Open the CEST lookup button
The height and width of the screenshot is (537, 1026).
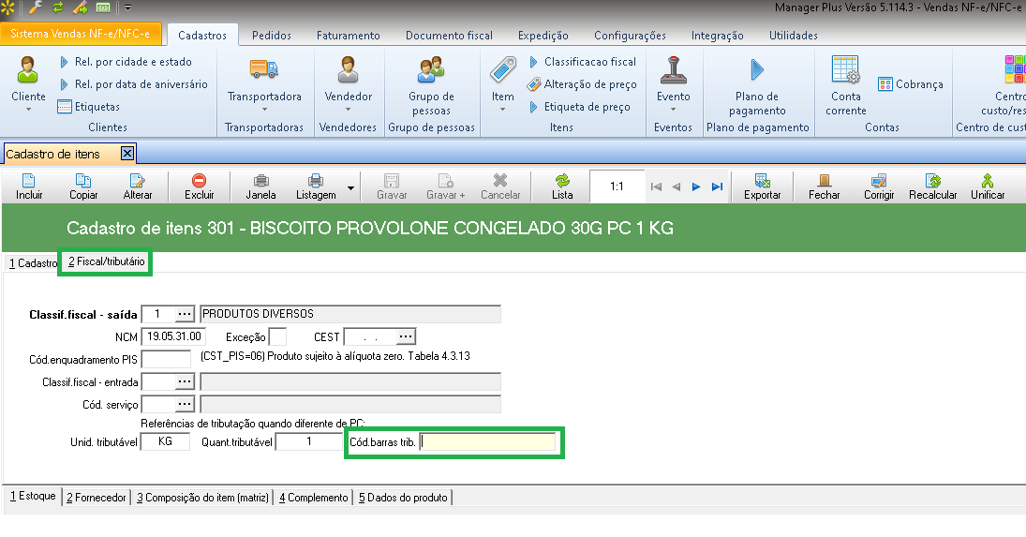pyautogui.click(x=406, y=336)
